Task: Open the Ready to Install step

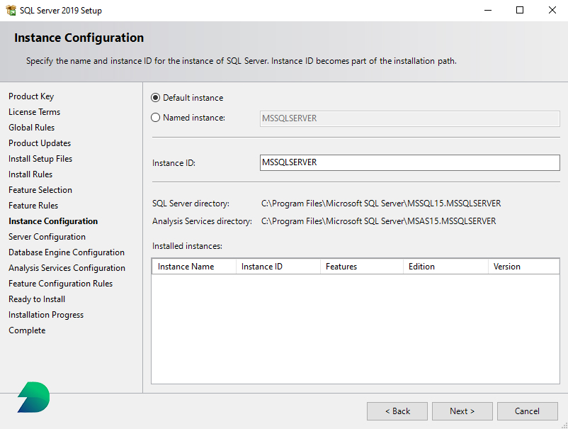Action: 37,299
